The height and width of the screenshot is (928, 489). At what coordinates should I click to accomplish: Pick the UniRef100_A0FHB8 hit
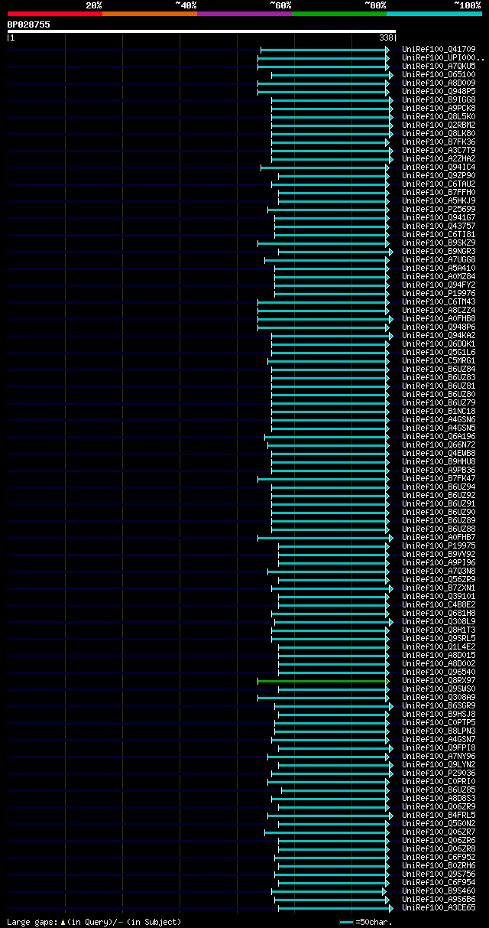(439, 319)
